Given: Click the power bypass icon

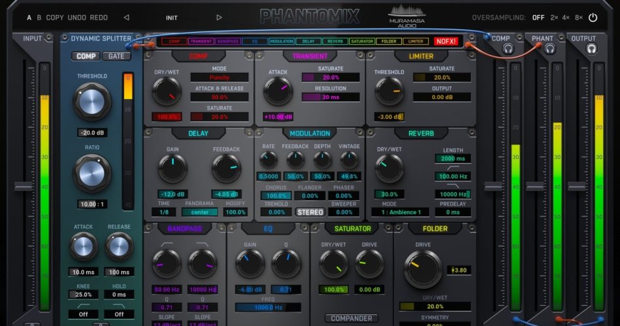Looking at the screenshot, I should point(593,18).
